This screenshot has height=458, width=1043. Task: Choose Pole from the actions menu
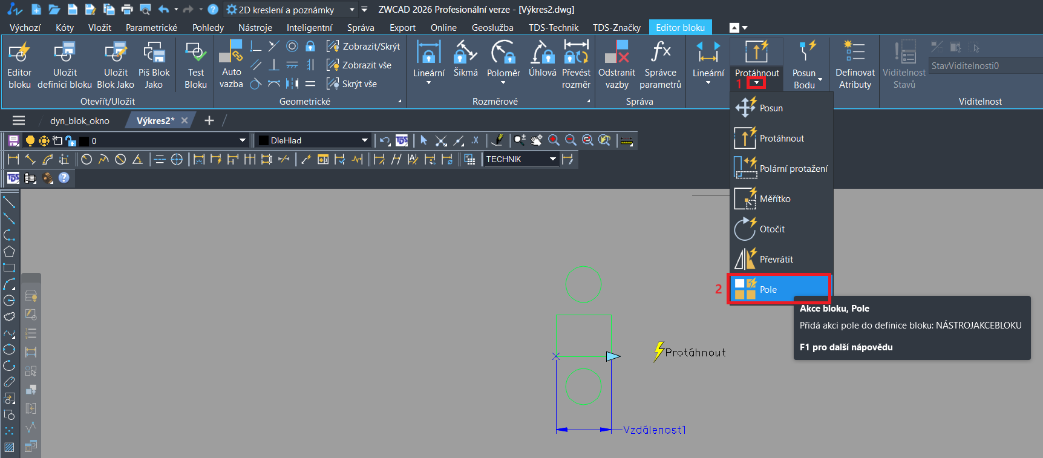pos(779,290)
